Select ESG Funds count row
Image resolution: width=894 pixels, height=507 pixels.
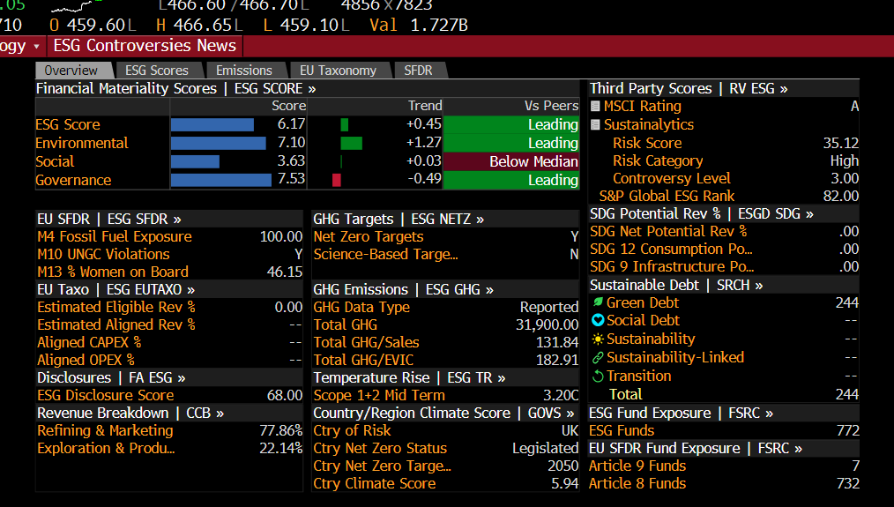(x=724, y=430)
